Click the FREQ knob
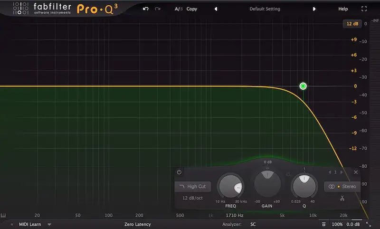380x229 pixels. [x=230, y=186]
